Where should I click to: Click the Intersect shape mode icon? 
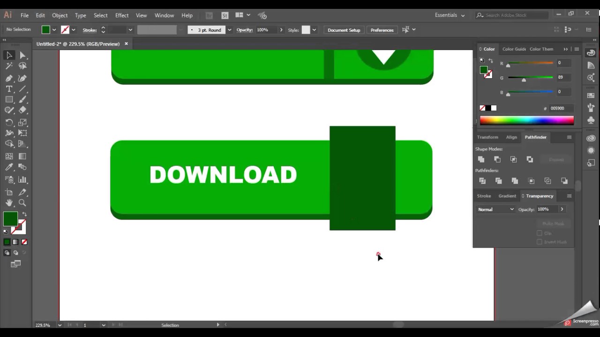pyautogui.click(x=513, y=160)
